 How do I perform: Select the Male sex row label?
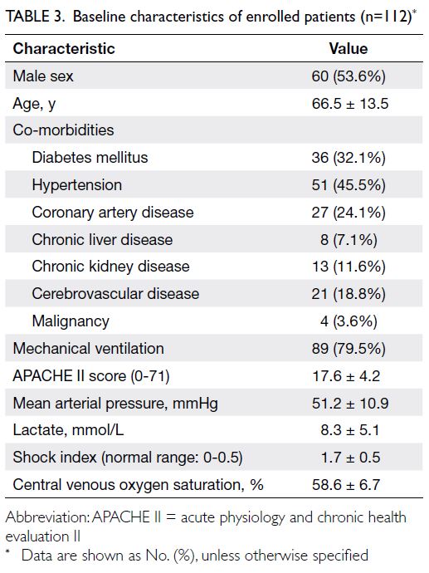pyautogui.click(x=43, y=76)
